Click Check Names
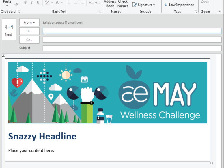The image size is (224, 168). (x=123, y=4)
